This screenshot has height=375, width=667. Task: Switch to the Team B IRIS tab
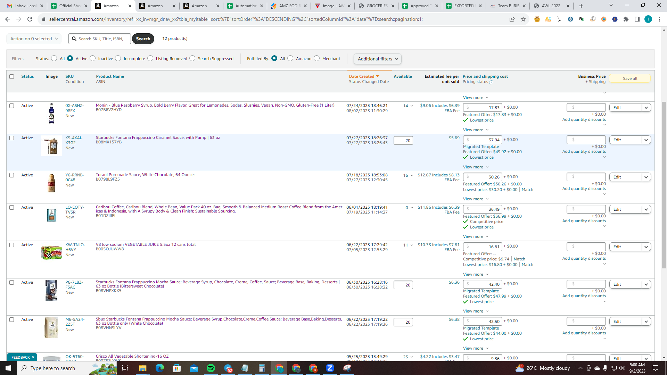tap(508, 6)
